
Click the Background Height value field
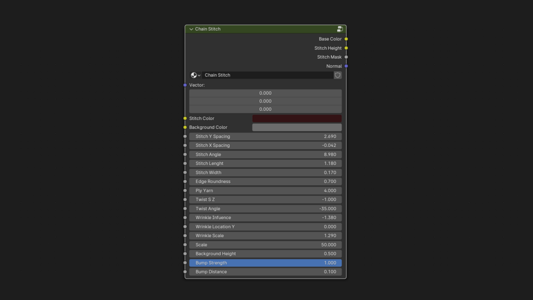click(265, 253)
